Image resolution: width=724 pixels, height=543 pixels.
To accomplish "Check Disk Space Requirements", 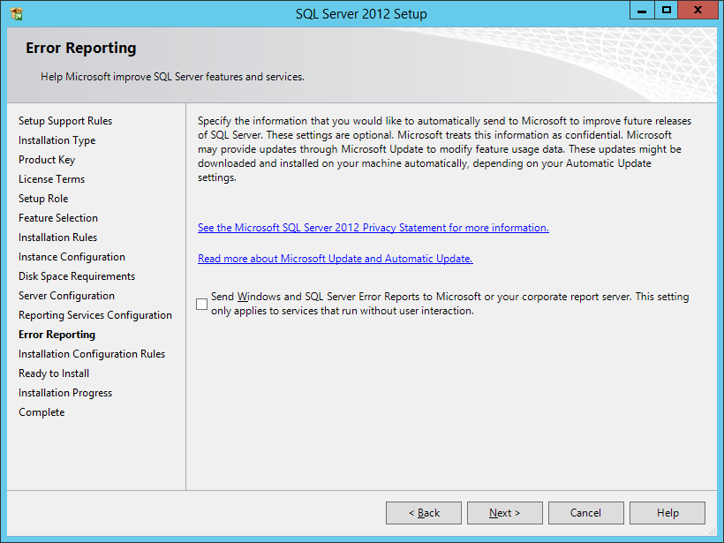I will pos(76,275).
